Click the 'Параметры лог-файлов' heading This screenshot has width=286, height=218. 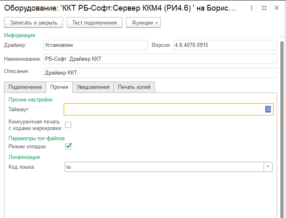point(37,139)
